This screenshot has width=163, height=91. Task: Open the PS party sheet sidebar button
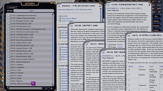point(159,2)
